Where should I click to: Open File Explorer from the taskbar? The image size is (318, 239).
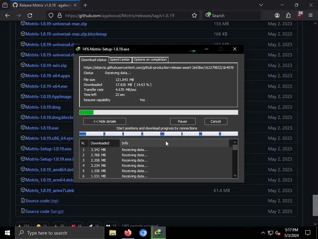(x=112, y=233)
